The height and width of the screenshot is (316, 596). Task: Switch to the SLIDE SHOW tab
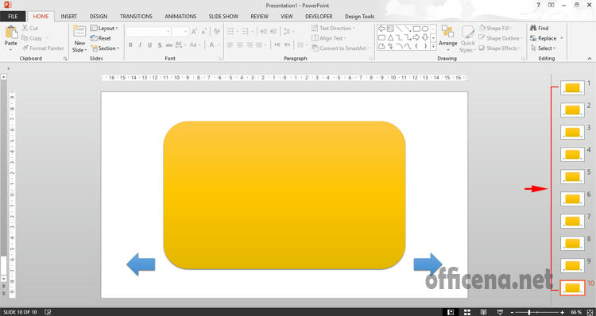(x=223, y=17)
